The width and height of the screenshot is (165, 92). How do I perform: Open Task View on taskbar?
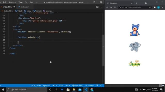tap(56, 90)
